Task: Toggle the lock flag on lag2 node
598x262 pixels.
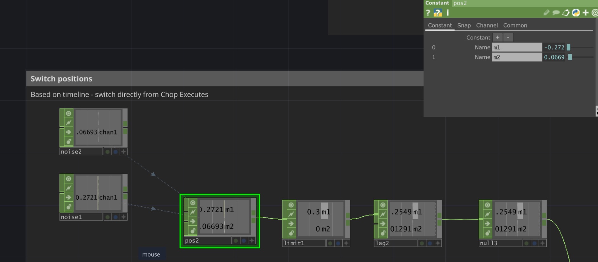Action: coord(383,233)
